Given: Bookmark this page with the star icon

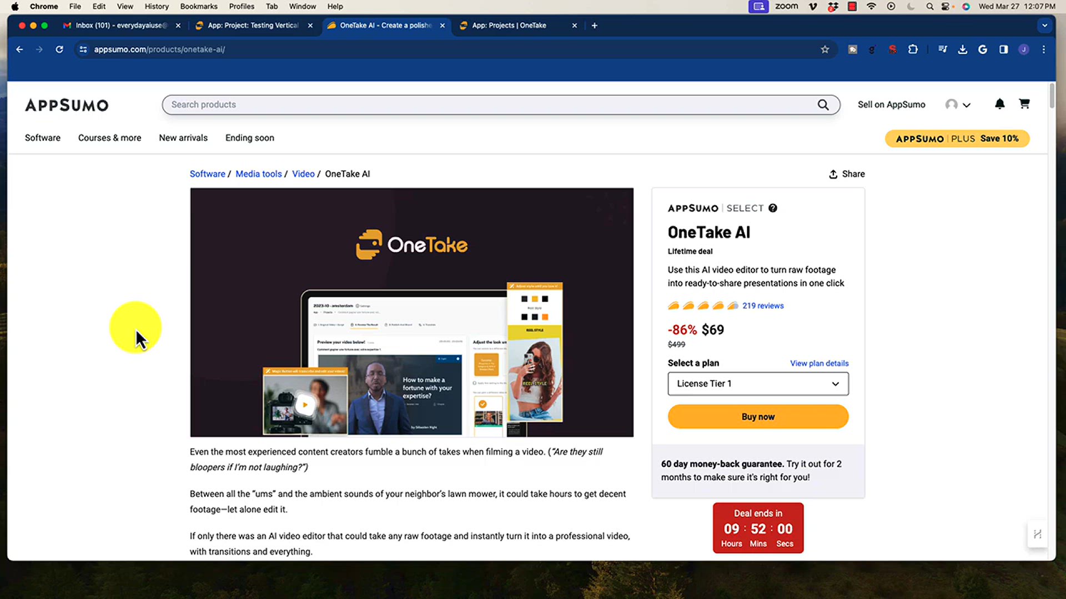Looking at the screenshot, I should point(825,49).
